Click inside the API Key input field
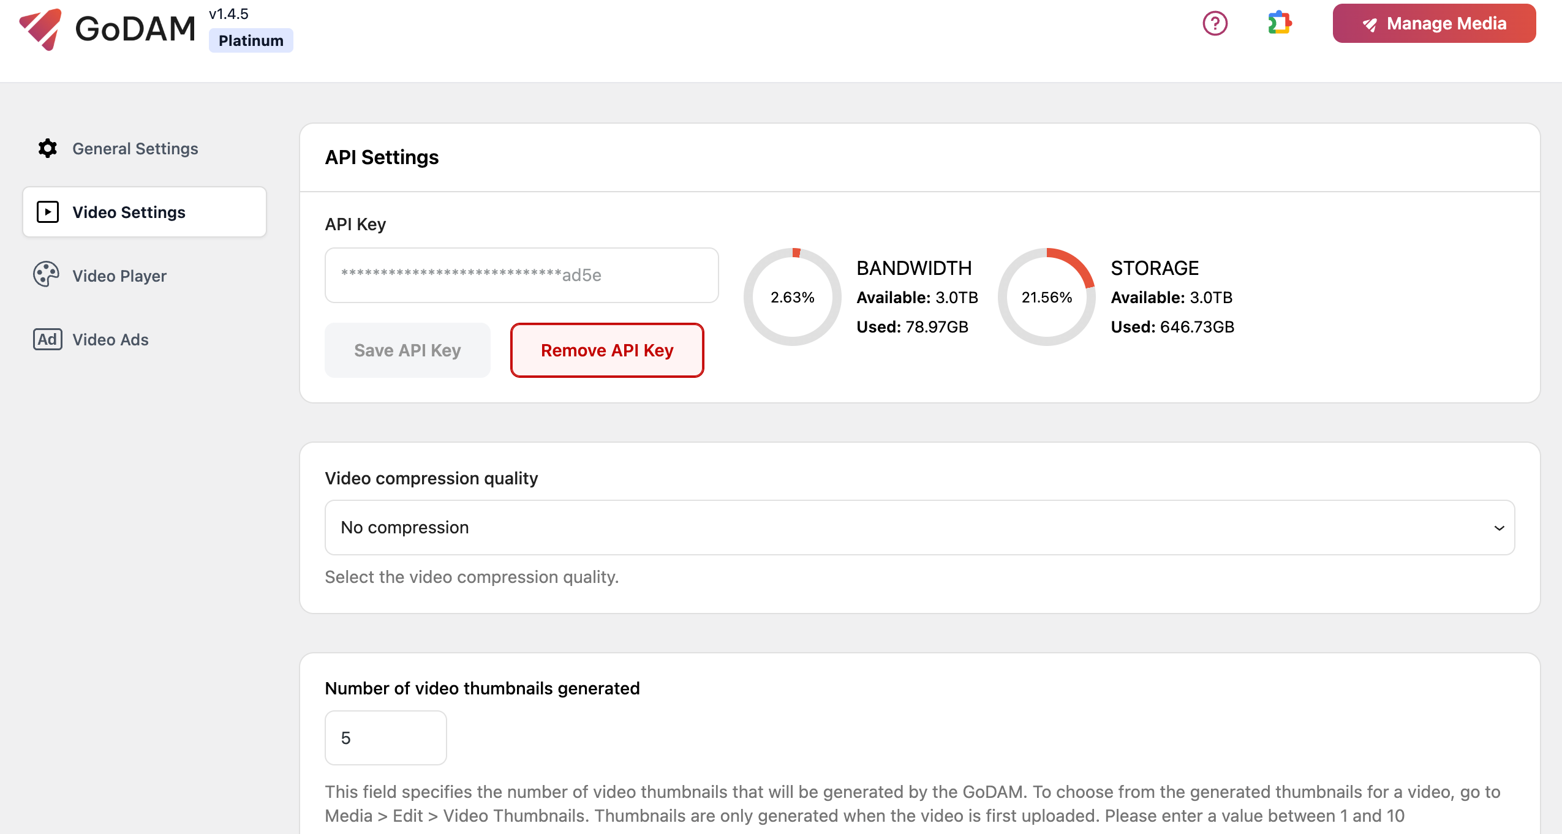This screenshot has width=1562, height=834. tap(521, 275)
